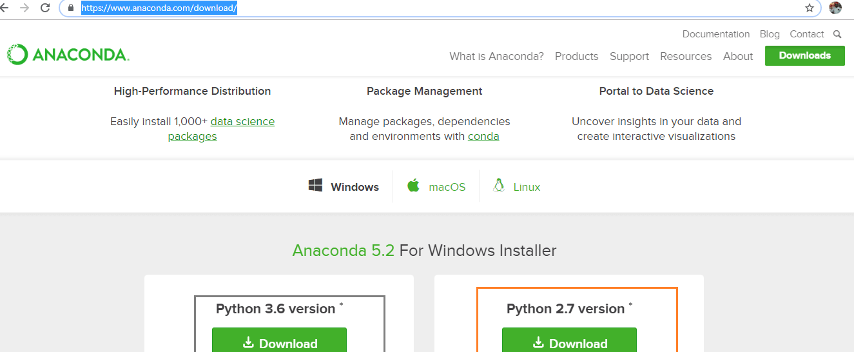Click the browser reload icon

(x=45, y=8)
